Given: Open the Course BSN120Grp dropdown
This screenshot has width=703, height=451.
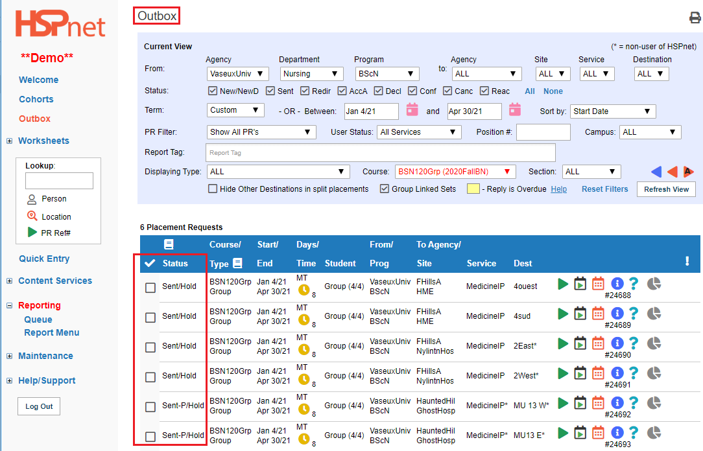Looking at the screenshot, I should [455, 172].
